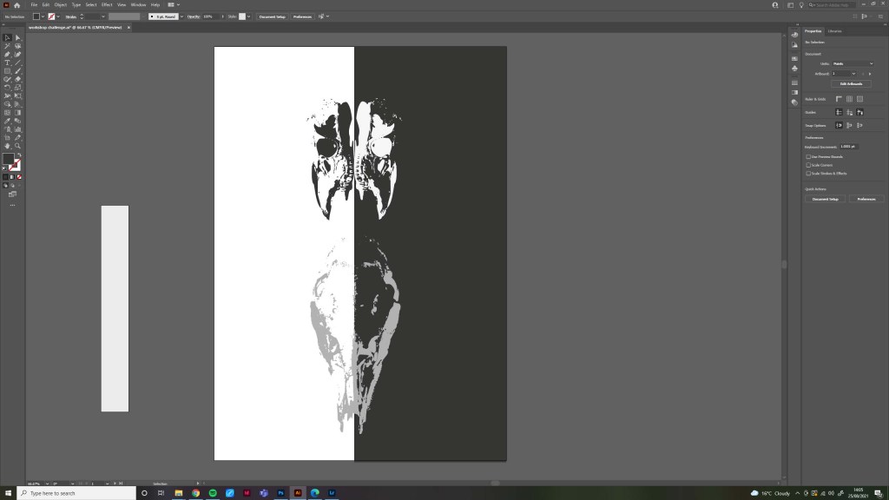The image size is (889, 500).
Task: Pick the Rectangle tool
Action: click(x=7, y=70)
